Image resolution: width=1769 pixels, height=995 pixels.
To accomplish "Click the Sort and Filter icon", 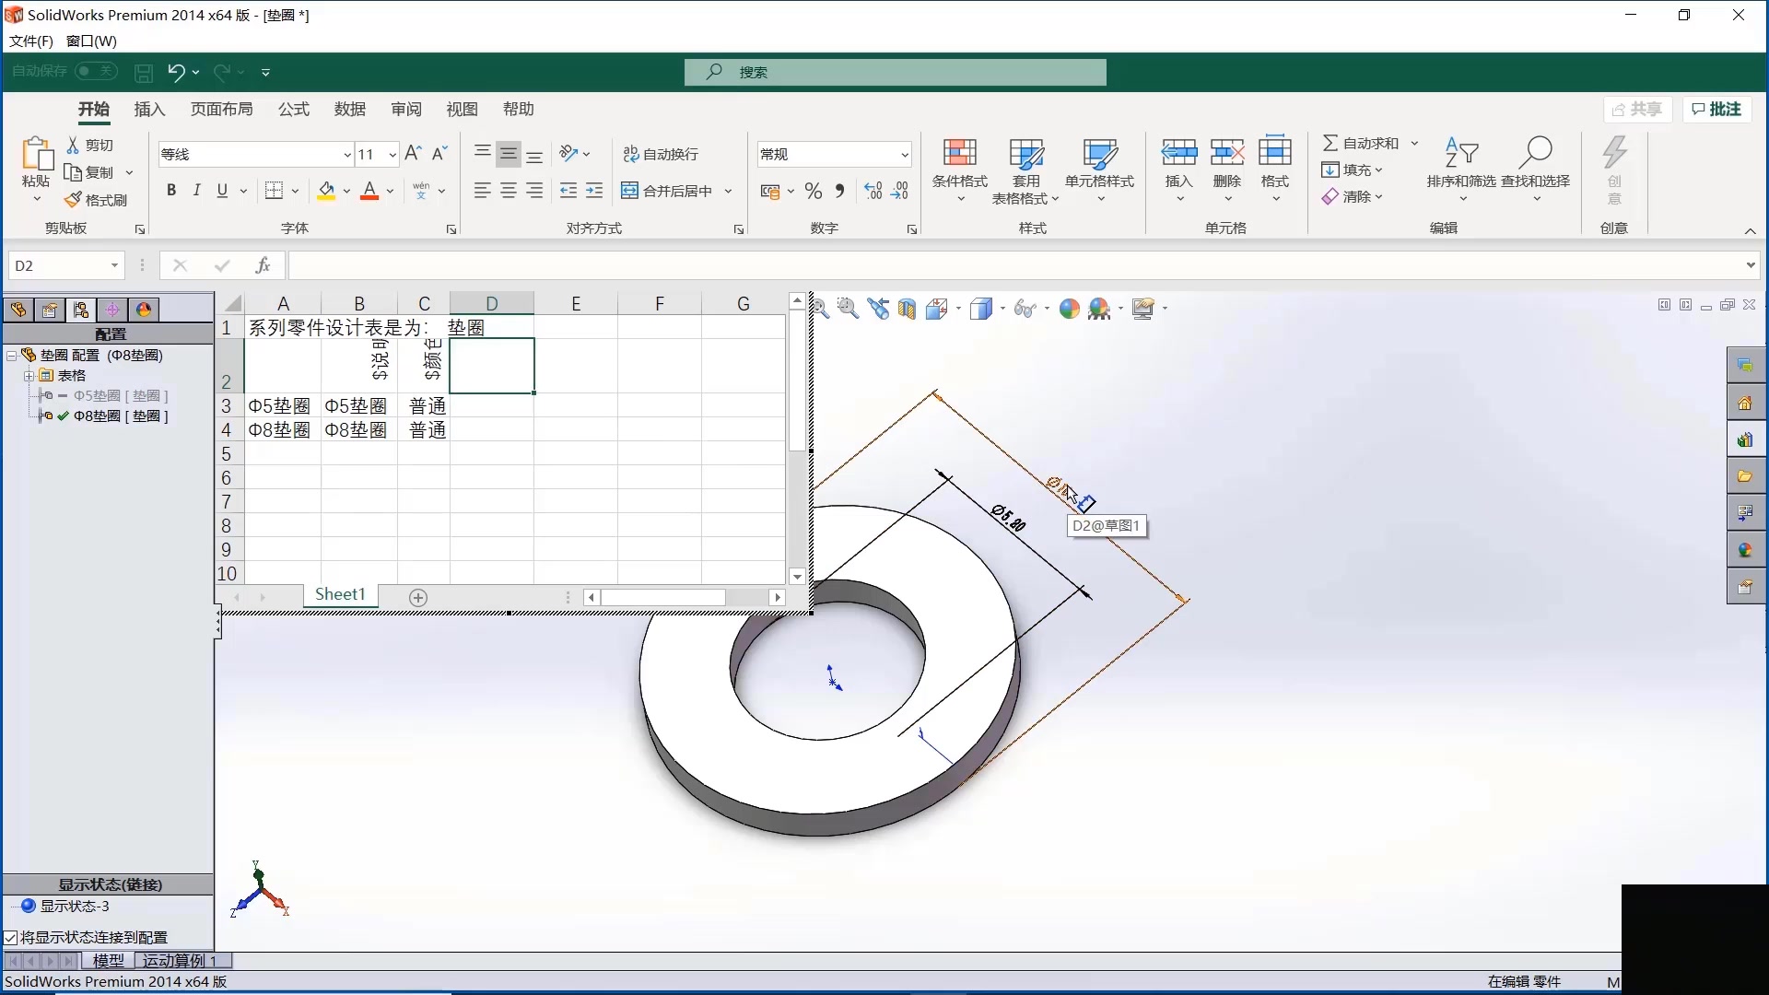I will [x=1461, y=153].
